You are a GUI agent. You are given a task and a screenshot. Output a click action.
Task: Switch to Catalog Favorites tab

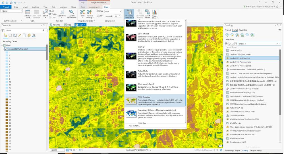pos(243,30)
